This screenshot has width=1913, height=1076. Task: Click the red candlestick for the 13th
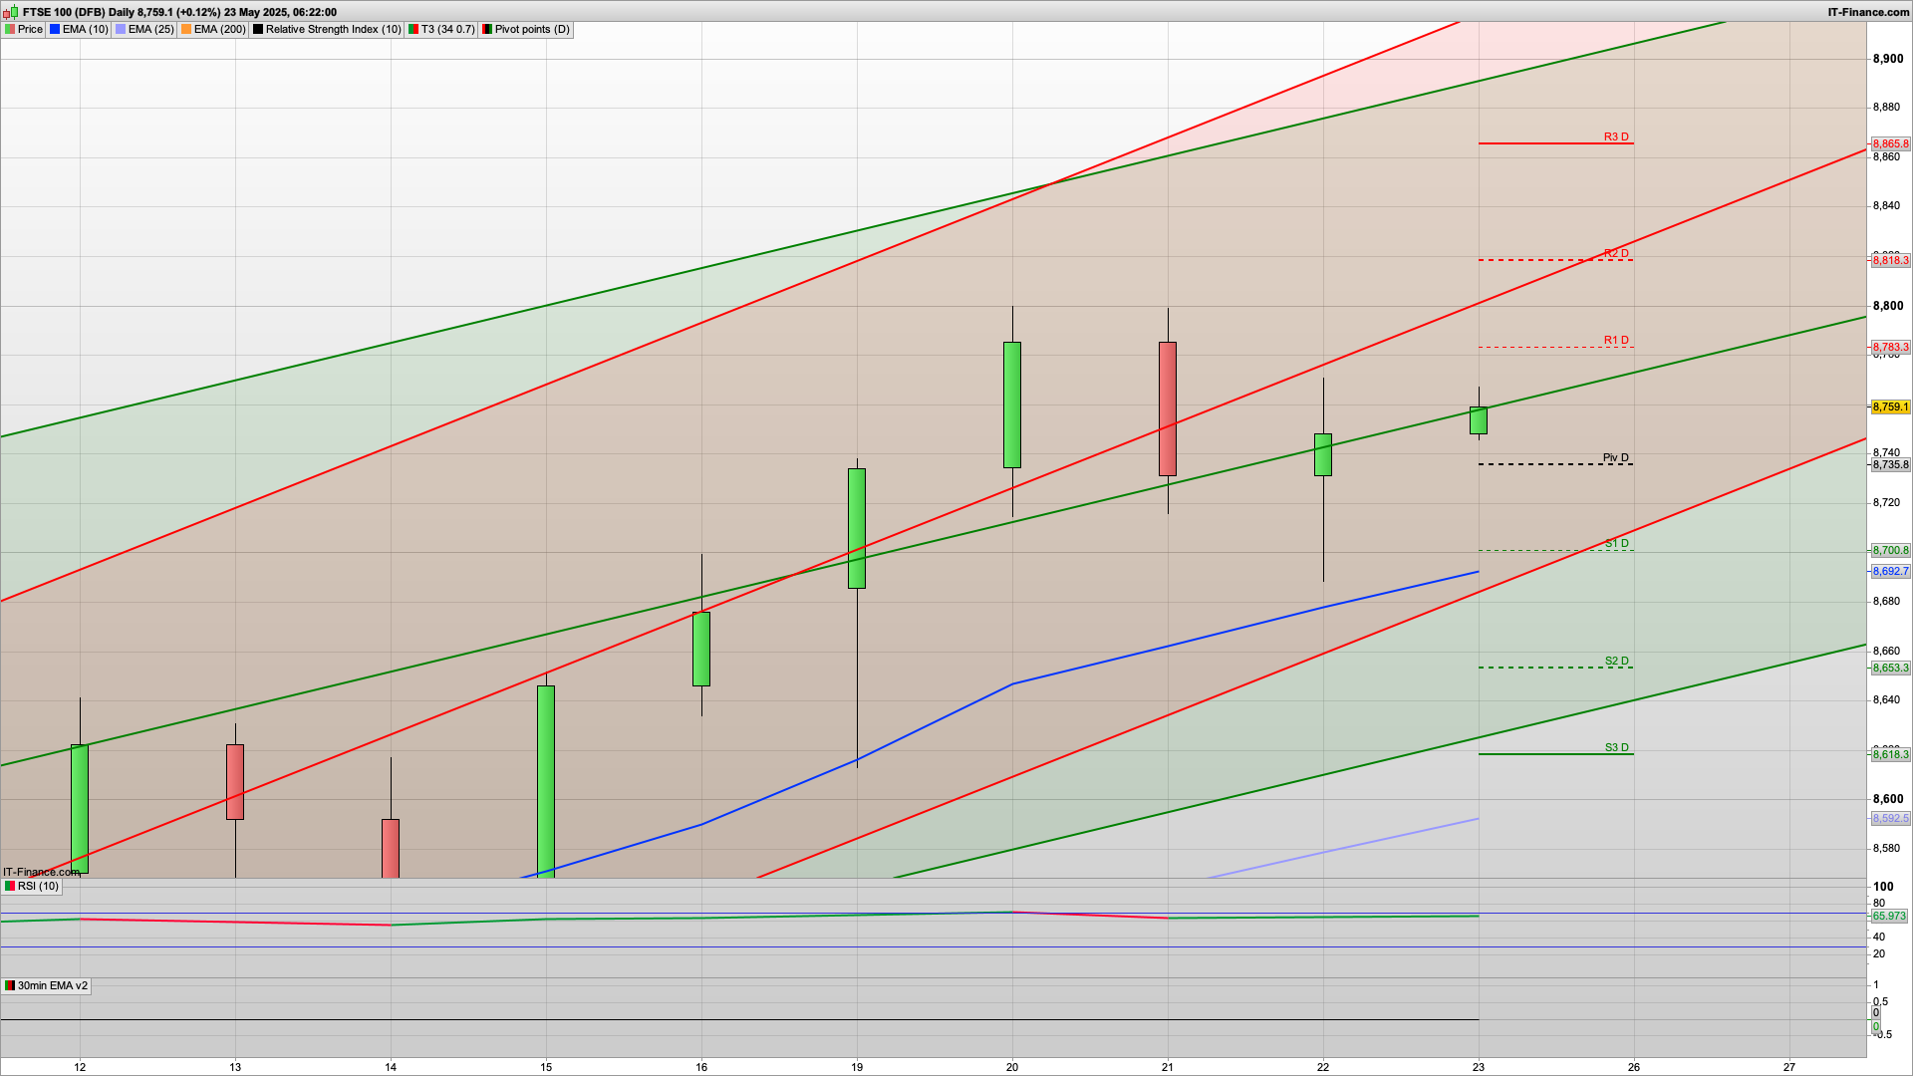click(235, 782)
